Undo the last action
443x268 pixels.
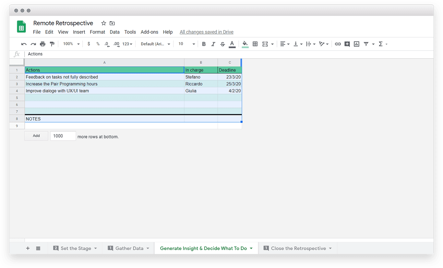pos(24,44)
